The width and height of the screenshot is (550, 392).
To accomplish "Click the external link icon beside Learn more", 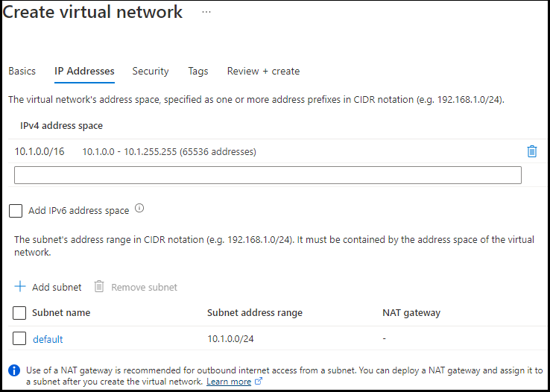I will click(x=259, y=382).
